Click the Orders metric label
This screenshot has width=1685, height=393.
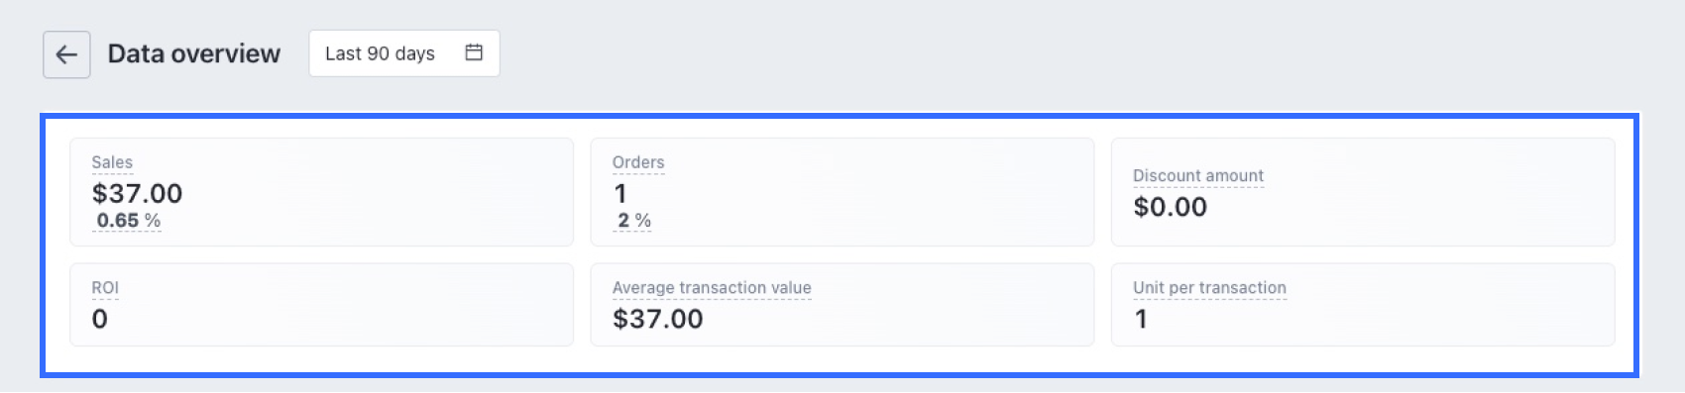pyautogui.click(x=638, y=162)
